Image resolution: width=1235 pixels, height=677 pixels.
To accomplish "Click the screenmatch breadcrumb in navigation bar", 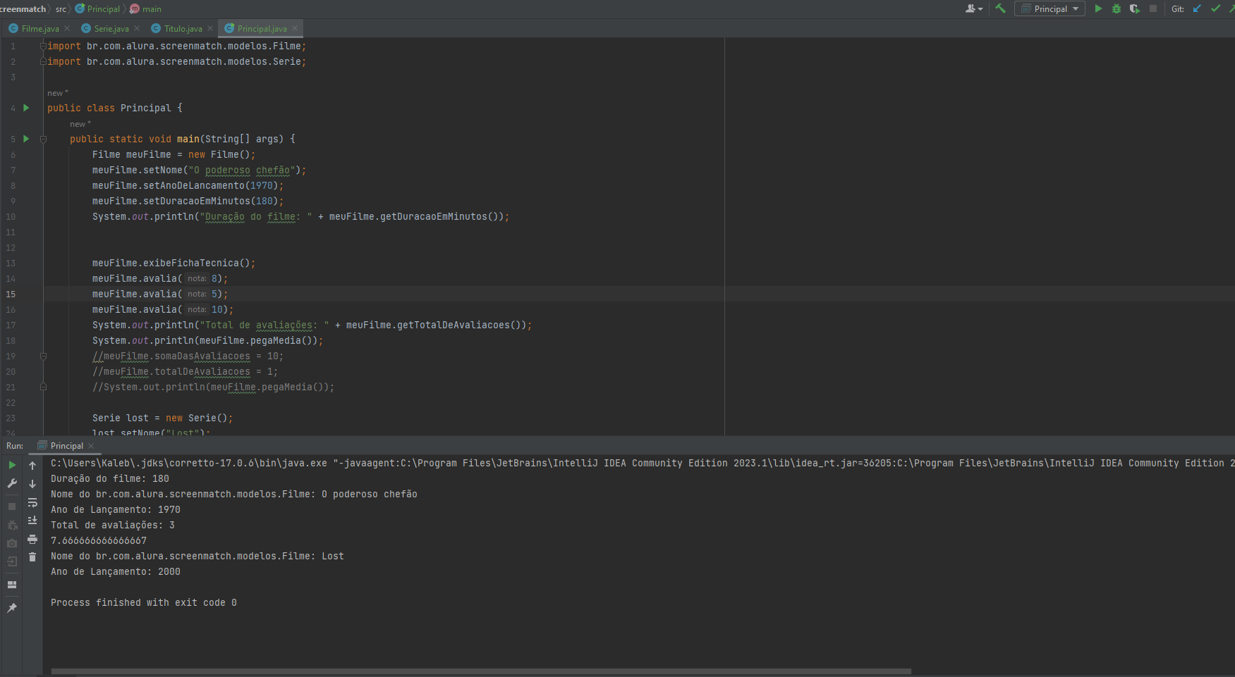I will pos(23,9).
